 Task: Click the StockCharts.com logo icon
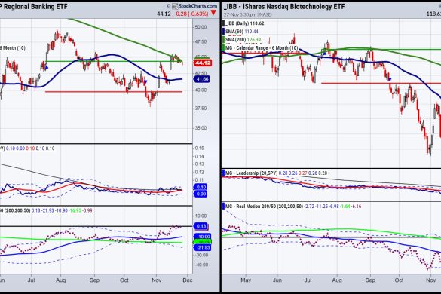click(175, 6)
